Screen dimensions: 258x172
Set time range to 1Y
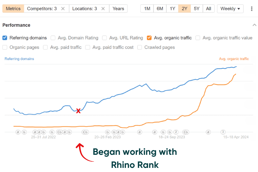coord(173,9)
